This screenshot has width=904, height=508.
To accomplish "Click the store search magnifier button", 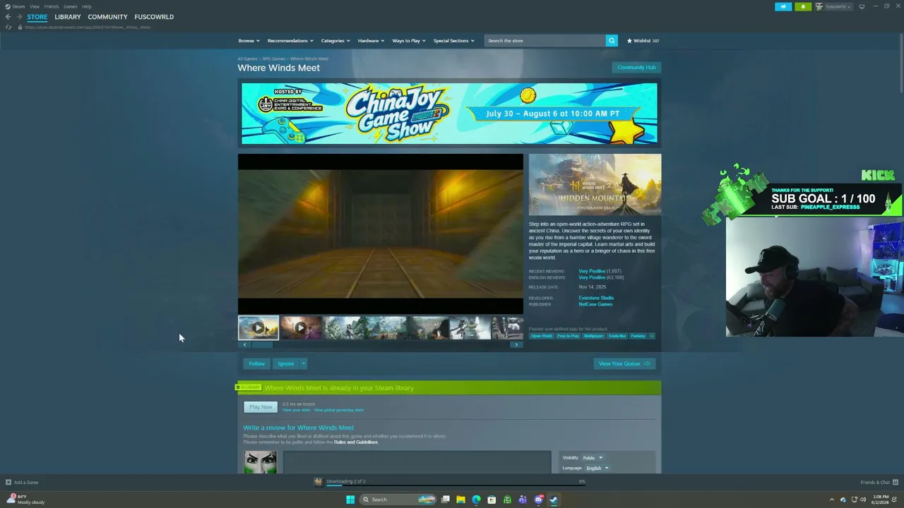I will click(x=612, y=41).
